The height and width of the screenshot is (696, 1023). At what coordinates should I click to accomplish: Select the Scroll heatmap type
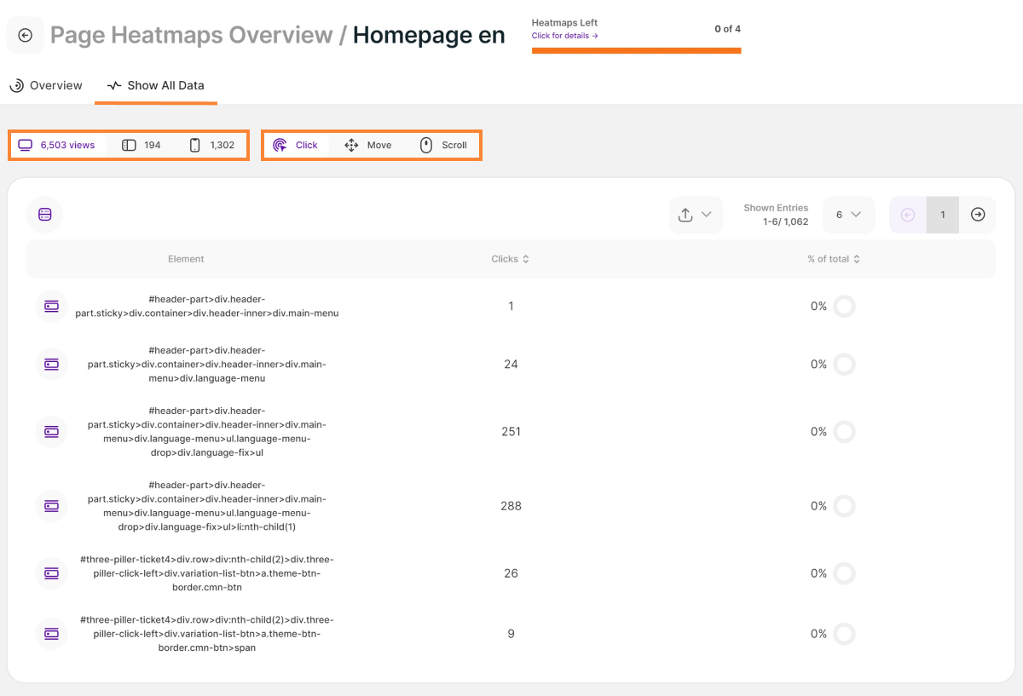[x=443, y=145]
